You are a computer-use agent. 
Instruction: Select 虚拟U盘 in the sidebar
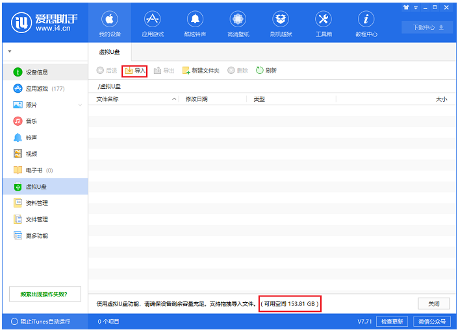pyautogui.click(x=45, y=187)
